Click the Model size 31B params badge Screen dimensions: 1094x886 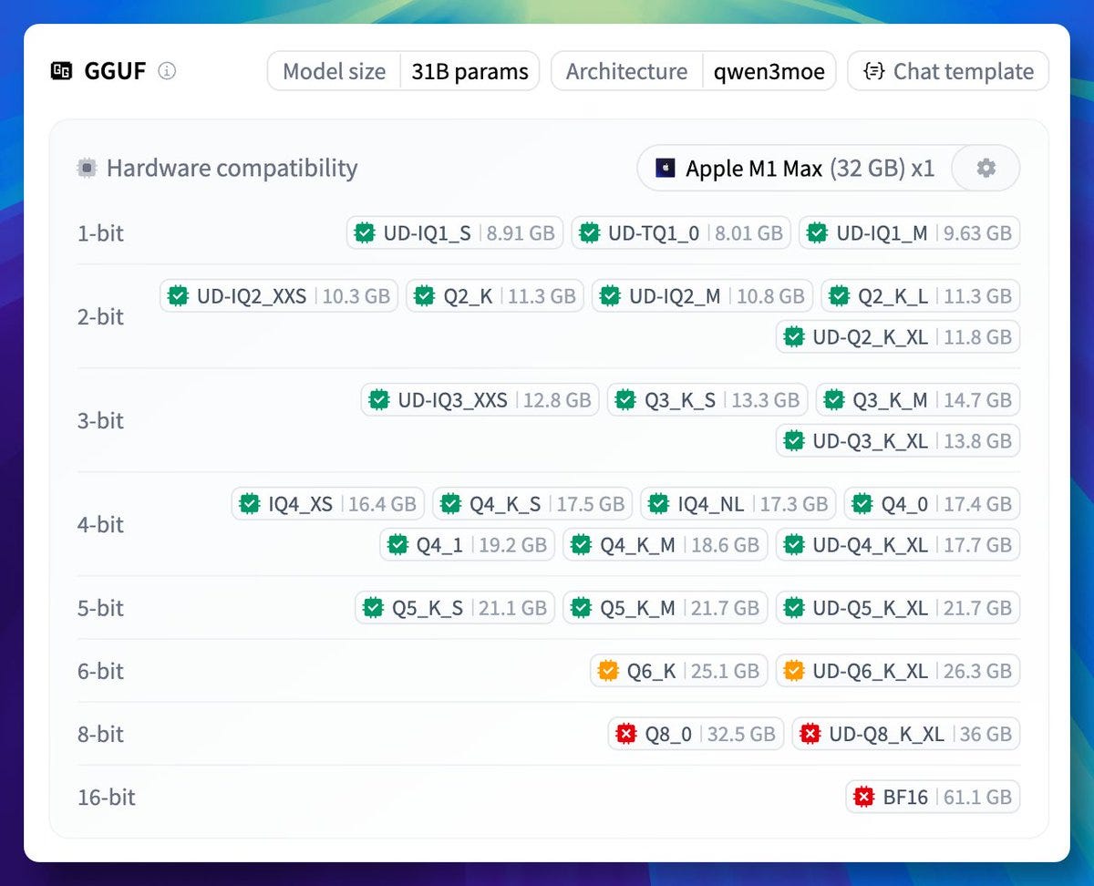click(403, 71)
